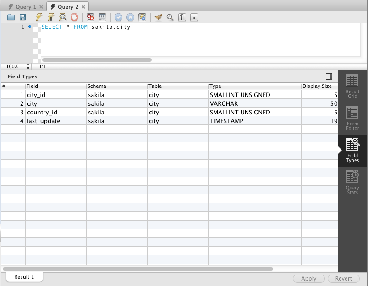Screen dimensions: 368x286
Task: Select the Result 1 tab at the bottom
Action: [24, 277]
